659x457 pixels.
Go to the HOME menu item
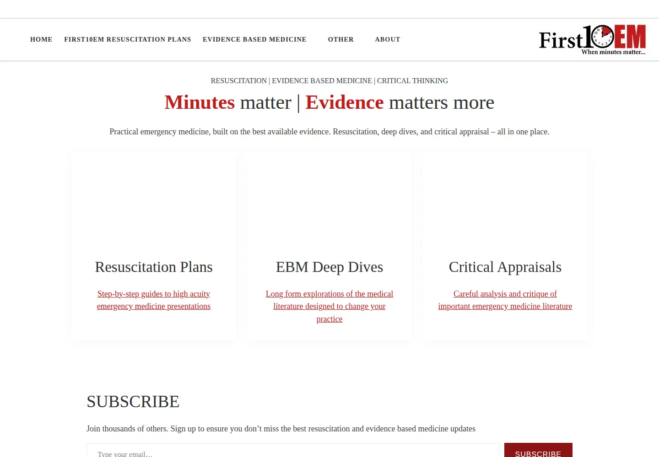point(41,39)
